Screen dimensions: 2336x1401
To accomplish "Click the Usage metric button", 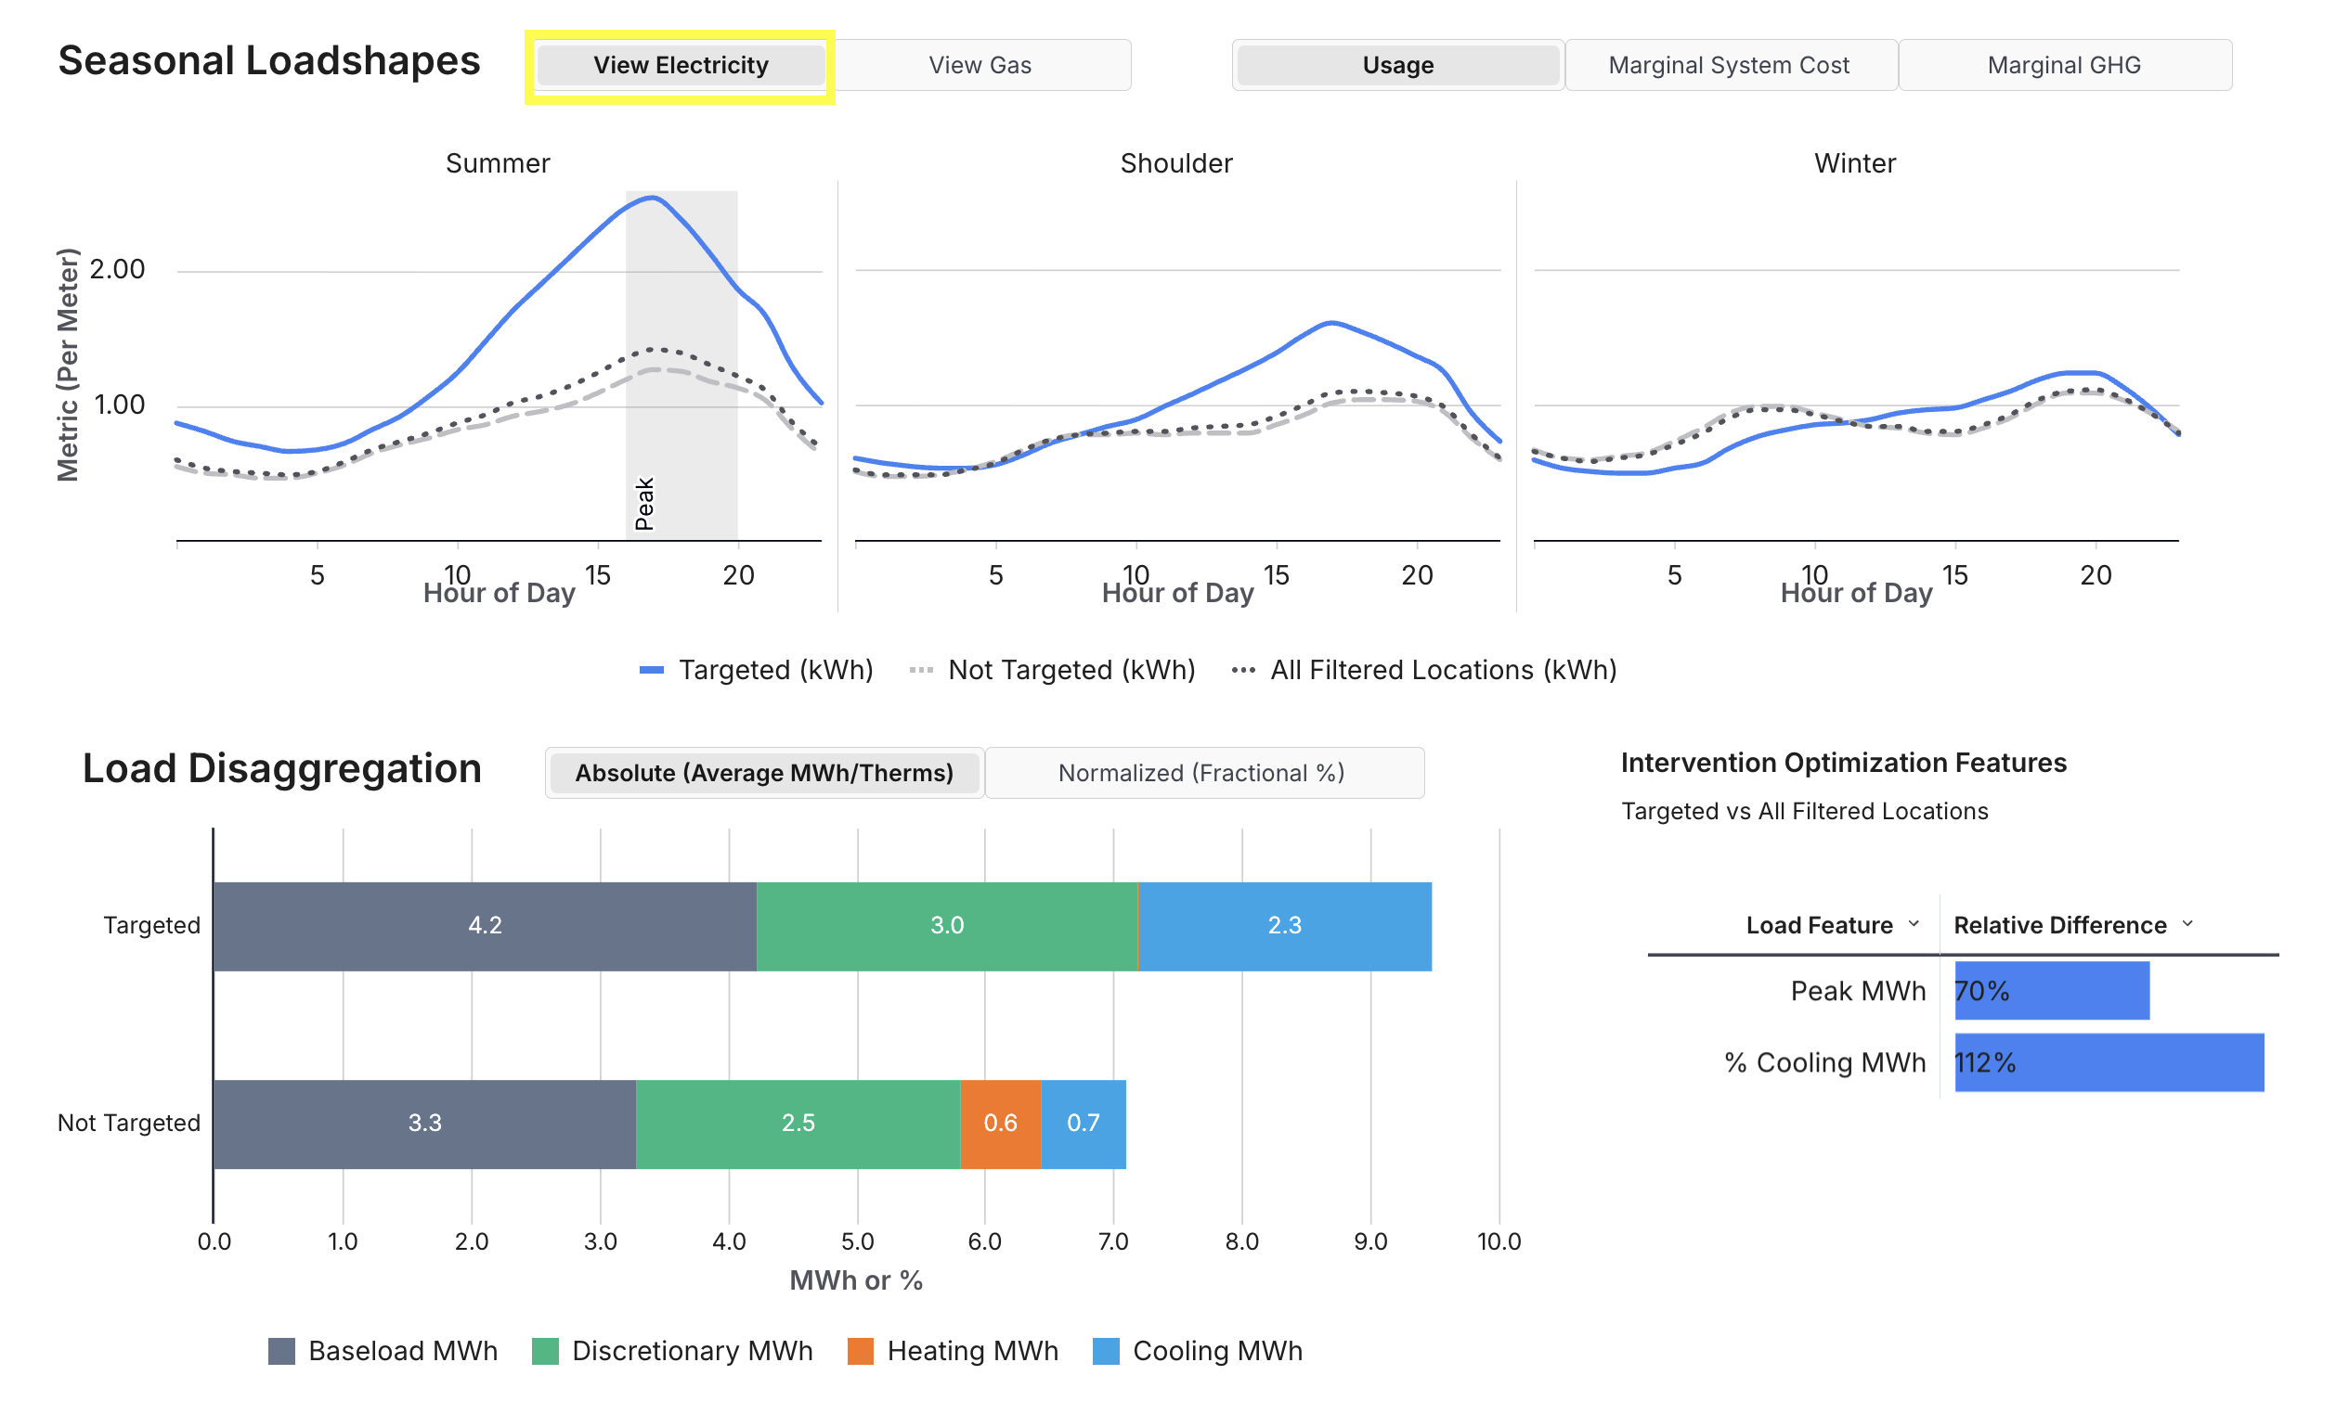I will [1397, 65].
